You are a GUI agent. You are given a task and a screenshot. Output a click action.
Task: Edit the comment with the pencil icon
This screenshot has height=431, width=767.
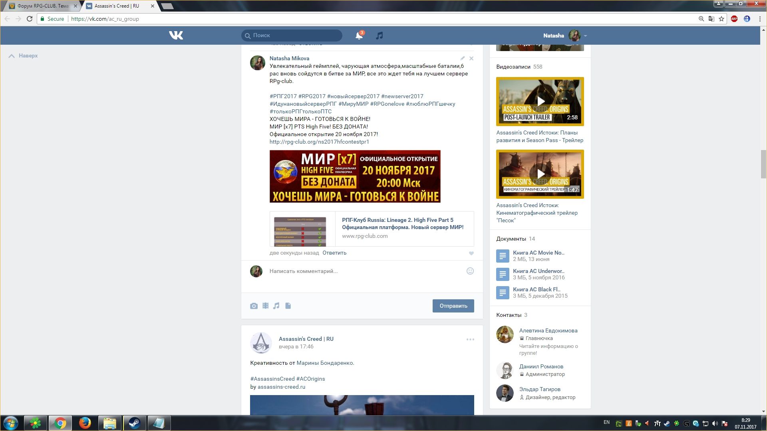[462, 58]
